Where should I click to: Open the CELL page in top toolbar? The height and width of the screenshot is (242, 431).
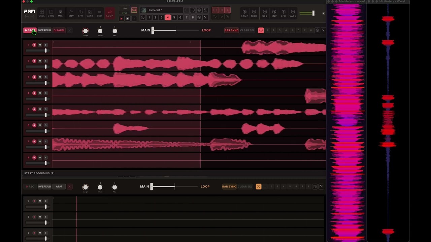[41, 13]
